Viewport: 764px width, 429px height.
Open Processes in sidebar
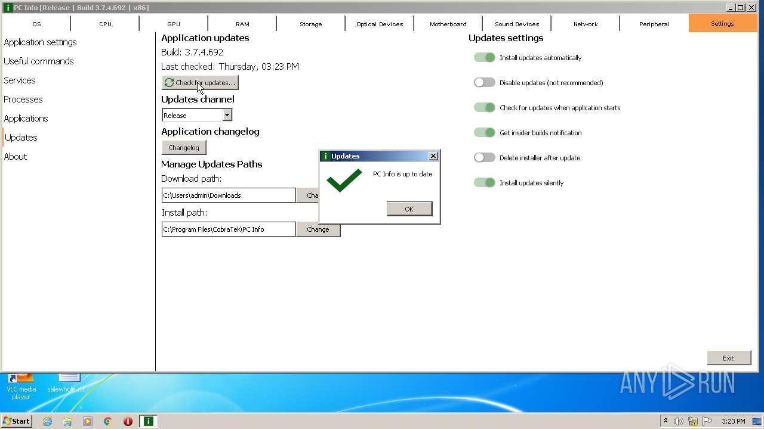click(x=23, y=100)
